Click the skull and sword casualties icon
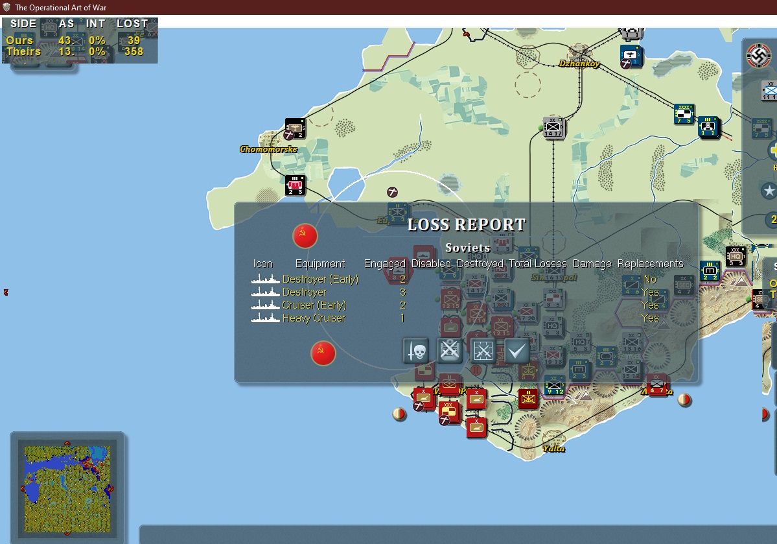 (x=416, y=351)
